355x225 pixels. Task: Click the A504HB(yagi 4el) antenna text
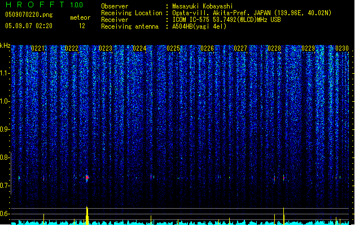tap(199, 26)
